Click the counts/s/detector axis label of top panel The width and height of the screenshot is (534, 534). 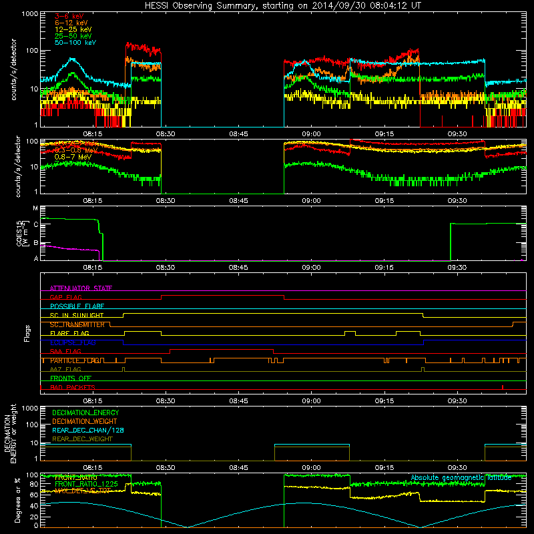(x=14, y=69)
